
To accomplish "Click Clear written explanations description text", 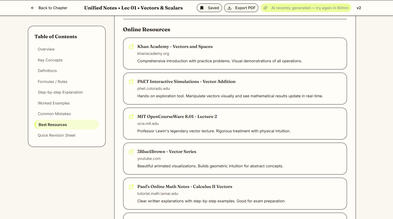I will (211, 201).
